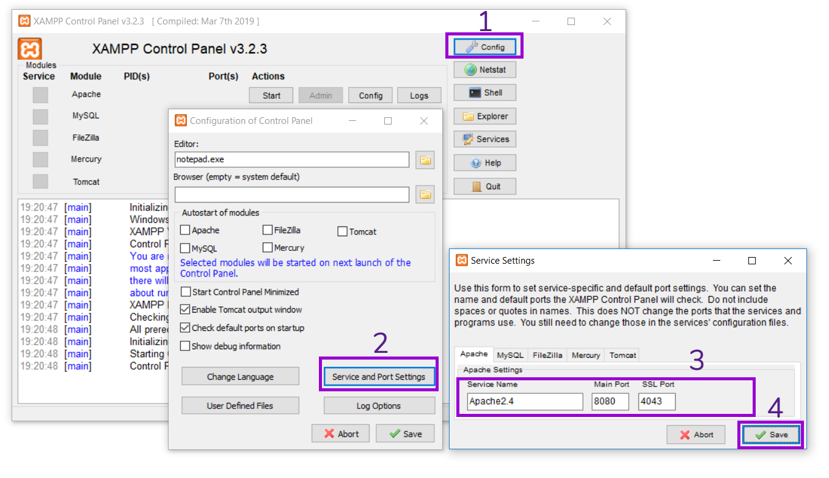829x478 pixels.
Task: Open Explorer from the XAMPP panel
Action: click(x=484, y=116)
